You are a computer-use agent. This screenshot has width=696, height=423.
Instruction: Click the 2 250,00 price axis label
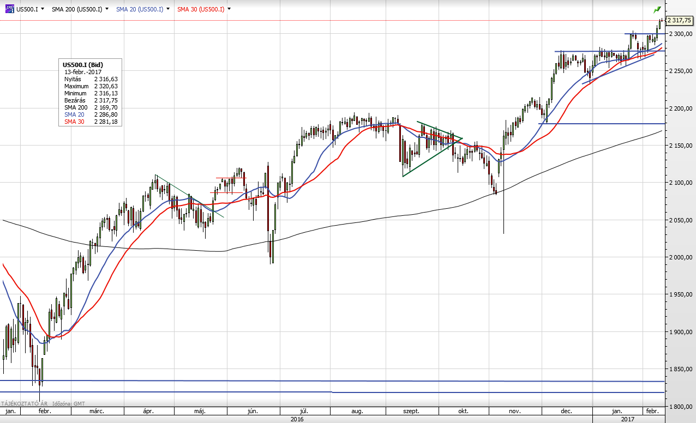pyautogui.click(x=681, y=71)
